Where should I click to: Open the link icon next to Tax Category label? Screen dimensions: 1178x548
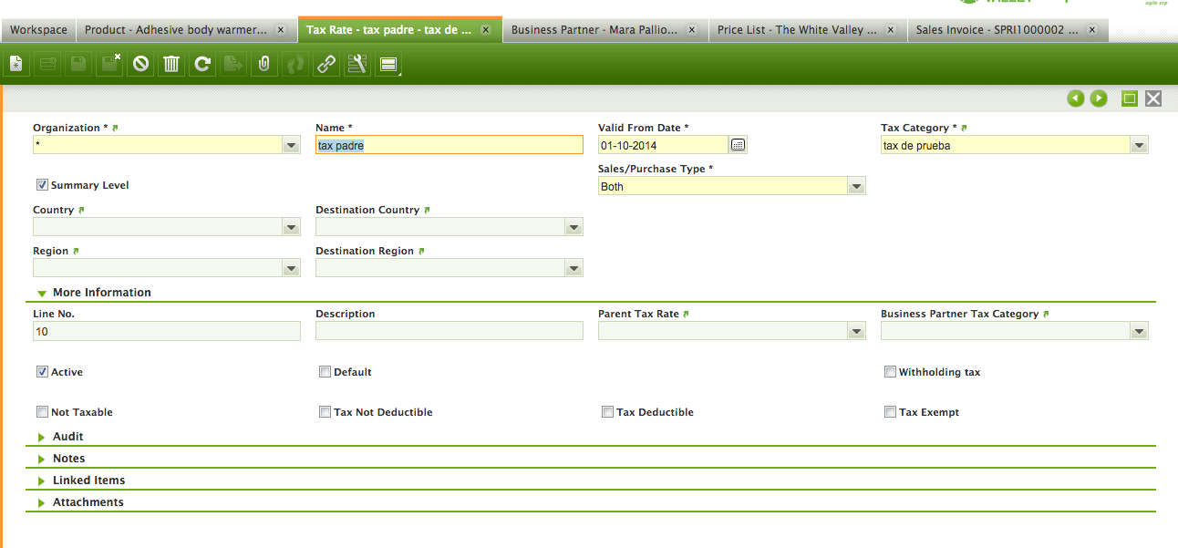[x=965, y=128]
